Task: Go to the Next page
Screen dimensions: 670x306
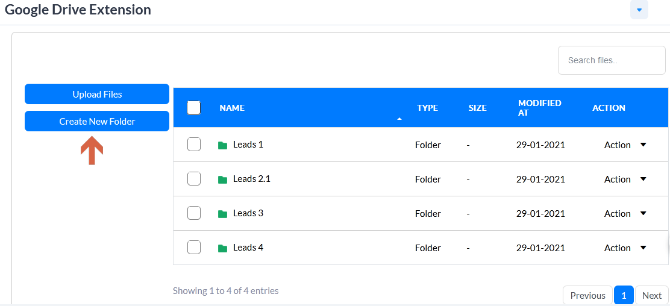Action: click(x=652, y=295)
